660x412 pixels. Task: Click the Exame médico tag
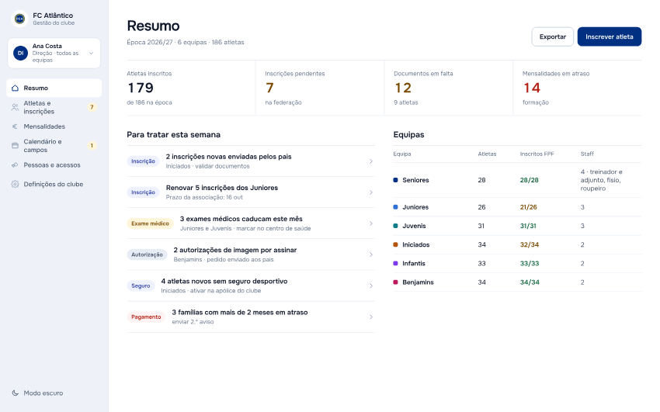click(150, 223)
